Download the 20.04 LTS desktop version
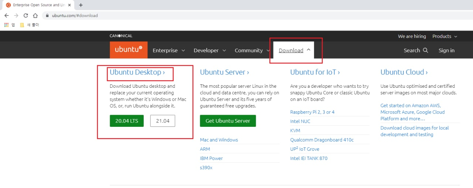The height and width of the screenshot is (188, 473). (126, 121)
